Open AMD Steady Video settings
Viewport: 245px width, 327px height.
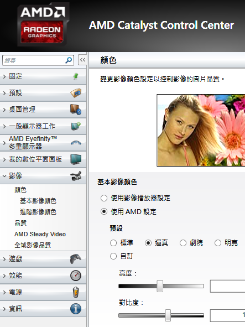[40, 234]
